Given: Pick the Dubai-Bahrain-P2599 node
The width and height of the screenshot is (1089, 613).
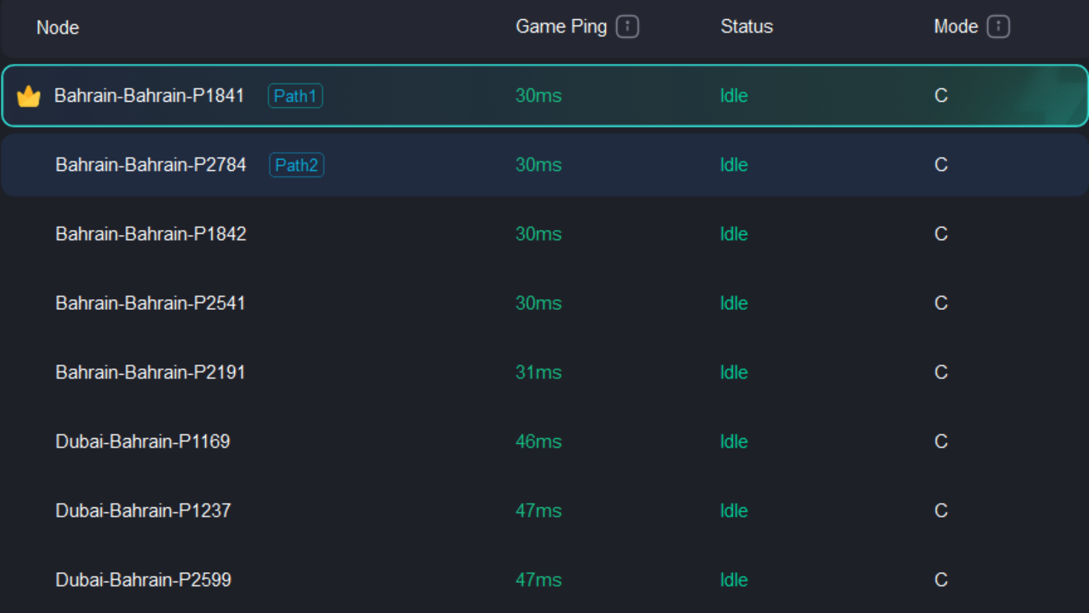Looking at the screenshot, I should tap(143, 580).
